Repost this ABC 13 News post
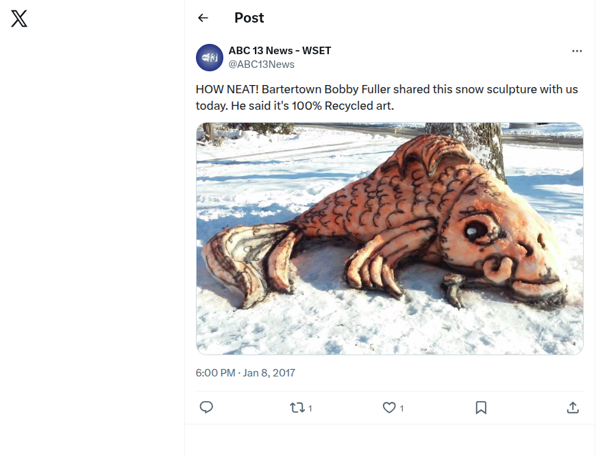This screenshot has height=456, width=607. [297, 407]
